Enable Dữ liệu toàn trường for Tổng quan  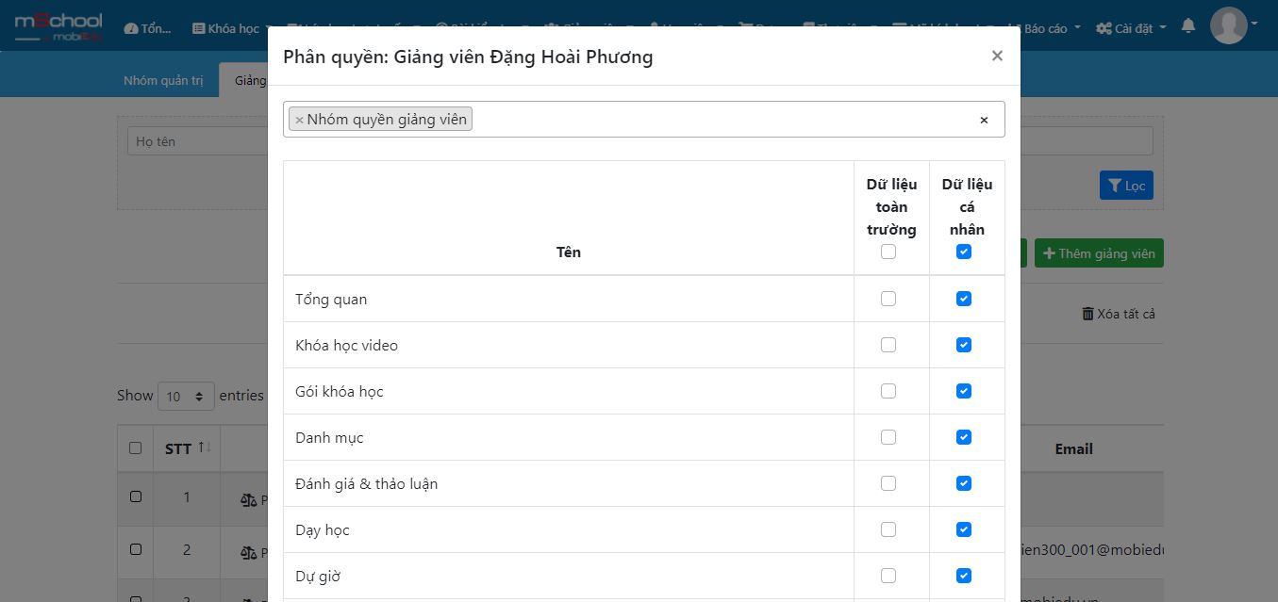tap(888, 299)
